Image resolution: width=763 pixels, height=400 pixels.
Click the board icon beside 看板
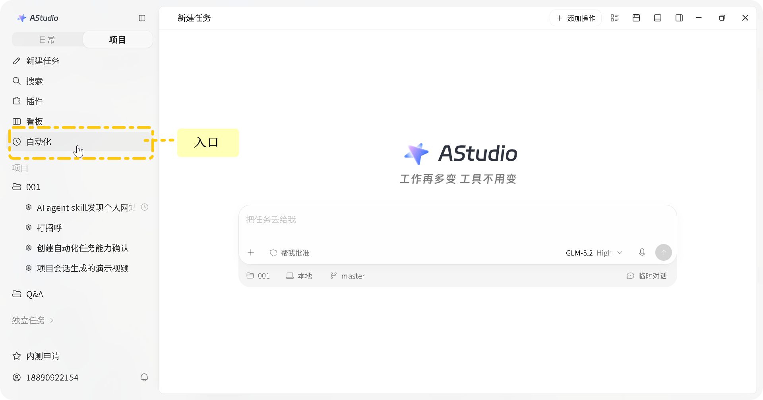pos(17,121)
